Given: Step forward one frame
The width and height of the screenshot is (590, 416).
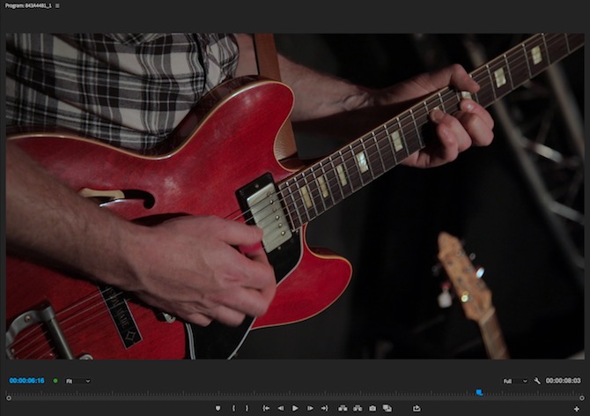Looking at the screenshot, I should coord(310,408).
